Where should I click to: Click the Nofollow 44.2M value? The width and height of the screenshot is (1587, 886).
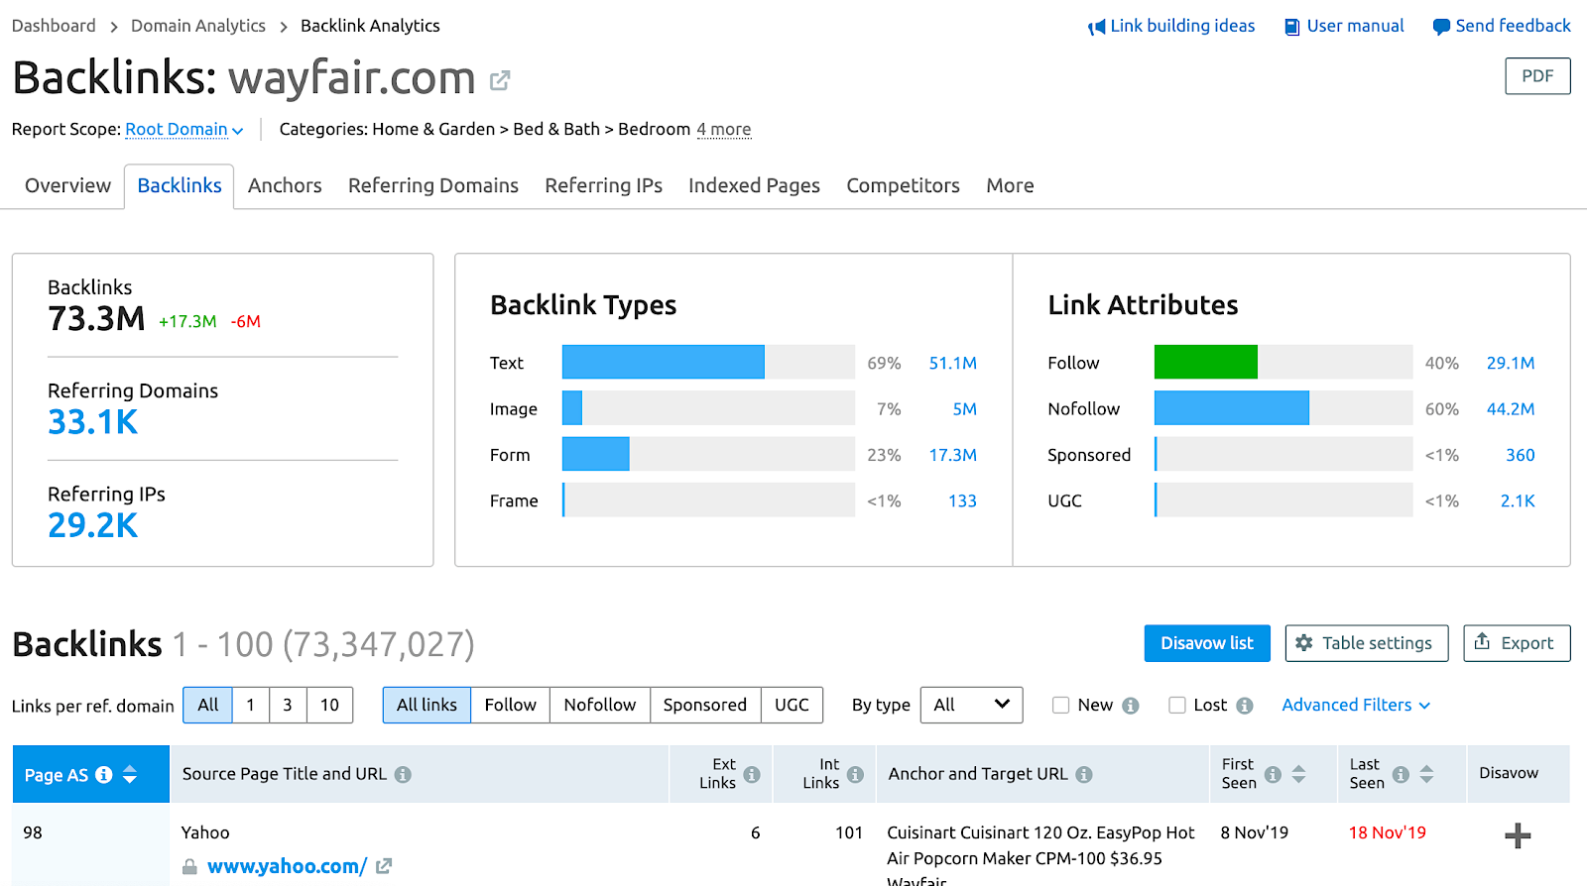coord(1510,408)
